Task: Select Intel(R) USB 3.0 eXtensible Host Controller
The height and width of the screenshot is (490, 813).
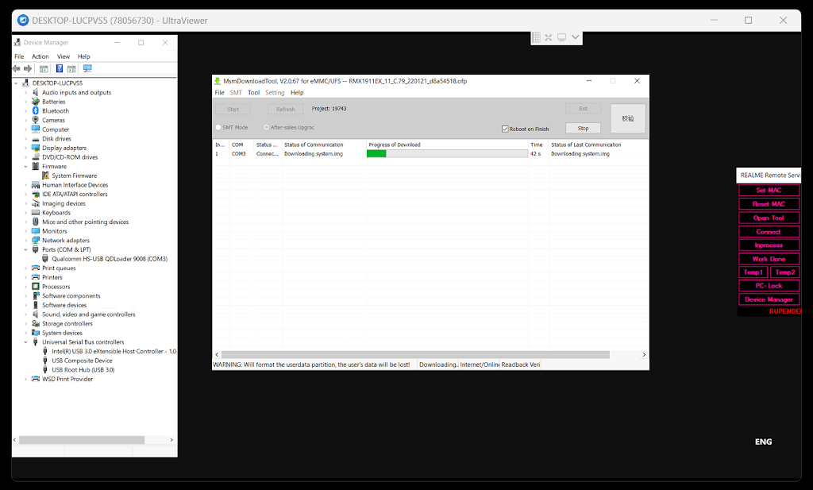Action: (114, 352)
